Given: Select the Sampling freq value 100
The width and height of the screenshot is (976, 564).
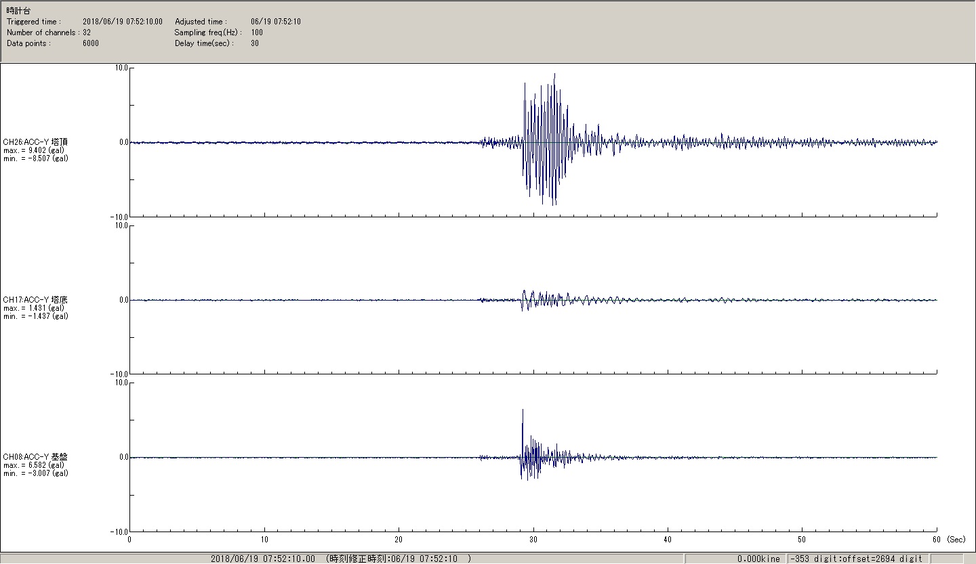Looking at the screenshot, I should click(x=257, y=32).
